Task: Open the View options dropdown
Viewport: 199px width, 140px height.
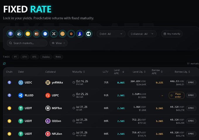Action: [x=59, y=43]
